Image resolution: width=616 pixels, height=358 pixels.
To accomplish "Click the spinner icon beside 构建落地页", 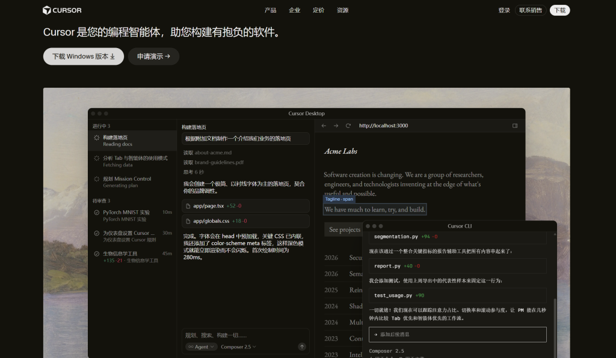I will 97,138.
